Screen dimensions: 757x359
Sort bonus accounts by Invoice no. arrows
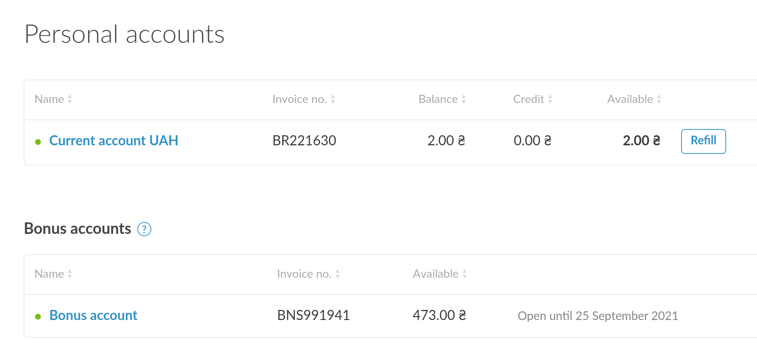(x=338, y=274)
